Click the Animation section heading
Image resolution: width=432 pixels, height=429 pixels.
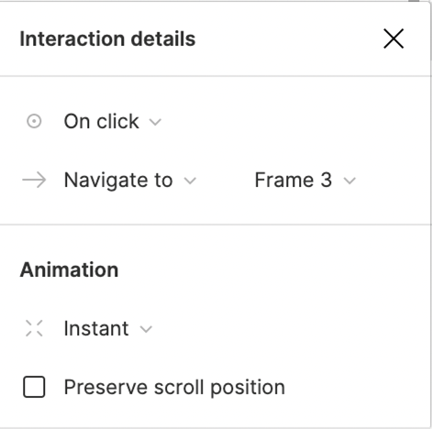(x=69, y=270)
